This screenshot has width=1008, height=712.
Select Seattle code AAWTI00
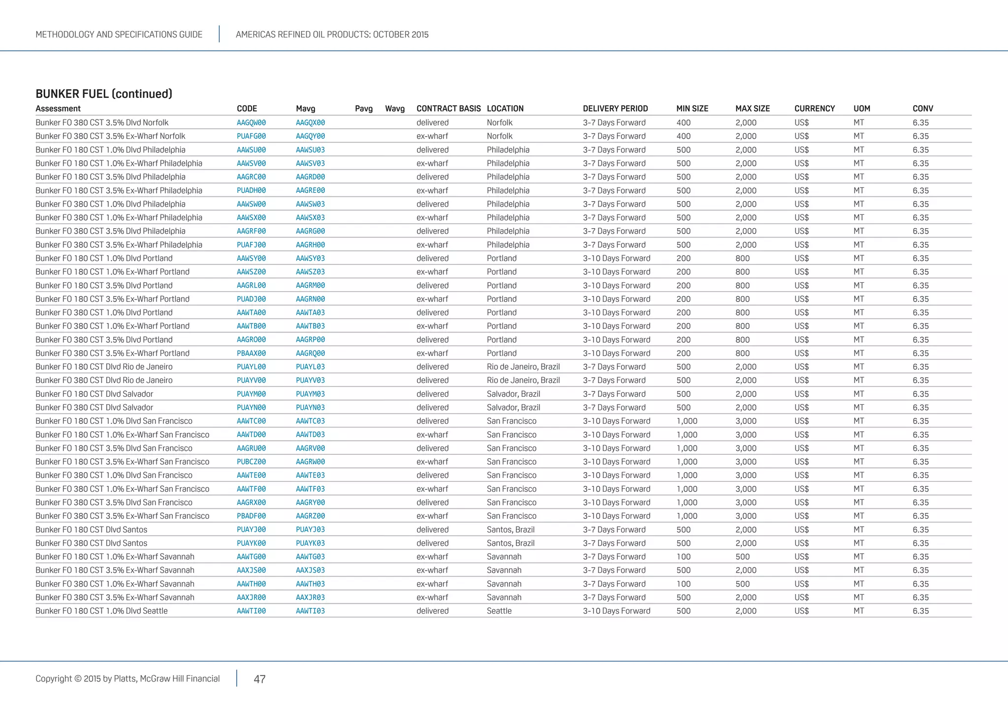(251, 611)
